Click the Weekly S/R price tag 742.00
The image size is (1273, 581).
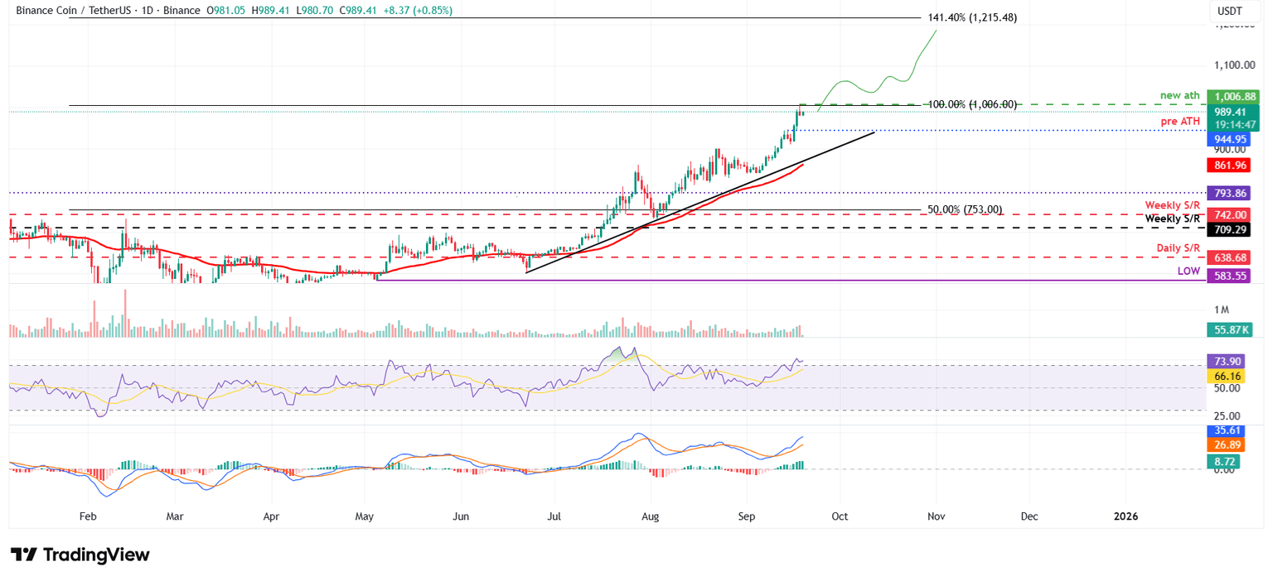coord(1230,214)
